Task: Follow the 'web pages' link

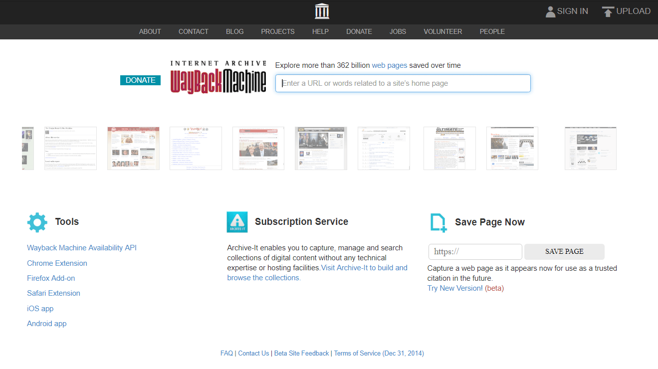Action: pyautogui.click(x=390, y=65)
